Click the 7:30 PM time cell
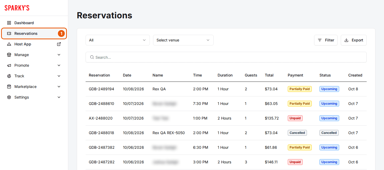 (201, 104)
